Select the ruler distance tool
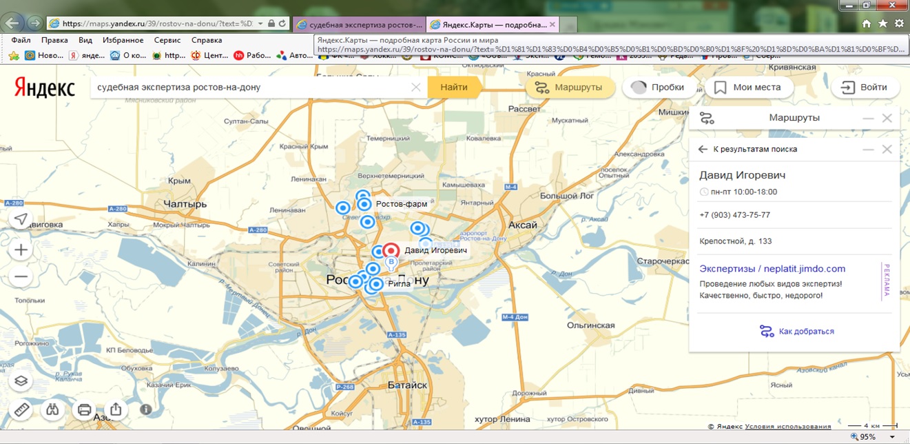The width and height of the screenshot is (910, 444). [x=21, y=410]
